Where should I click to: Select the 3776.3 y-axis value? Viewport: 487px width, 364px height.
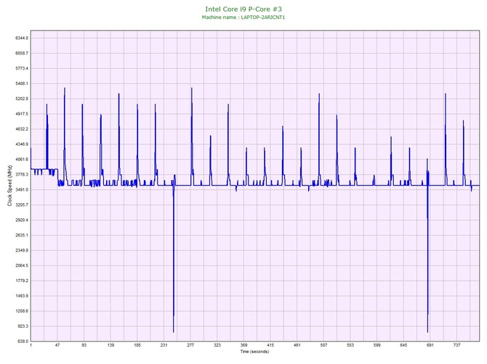(22, 175)
